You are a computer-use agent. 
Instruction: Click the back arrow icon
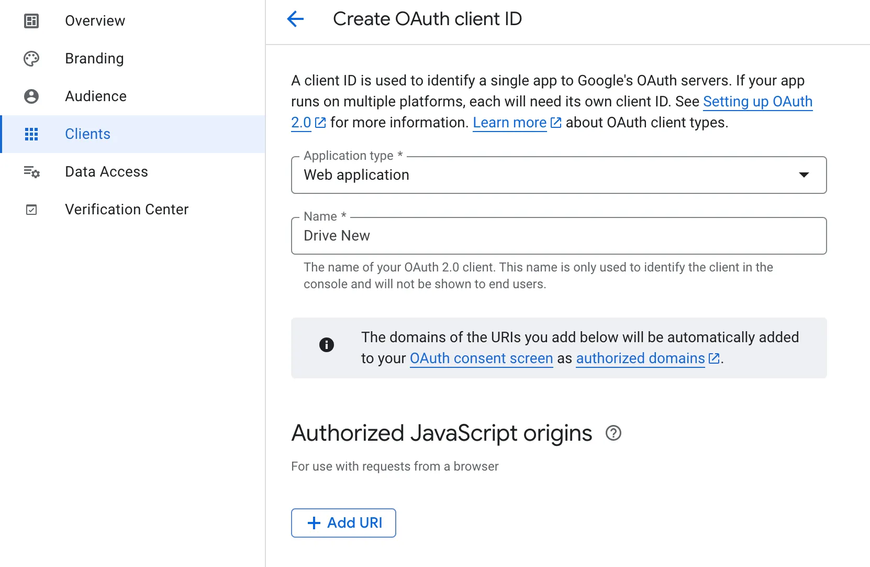(296, 19)
